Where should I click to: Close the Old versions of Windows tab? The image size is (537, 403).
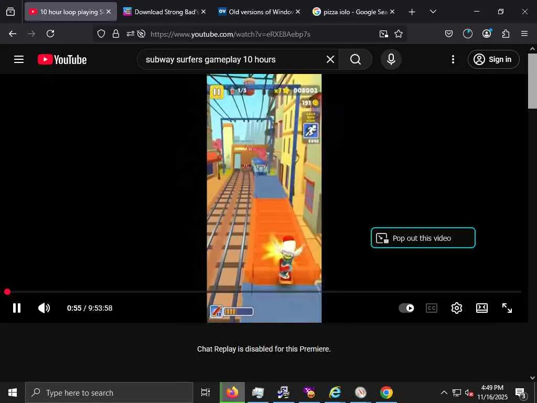pyautogui.click(x=298, y=12)
